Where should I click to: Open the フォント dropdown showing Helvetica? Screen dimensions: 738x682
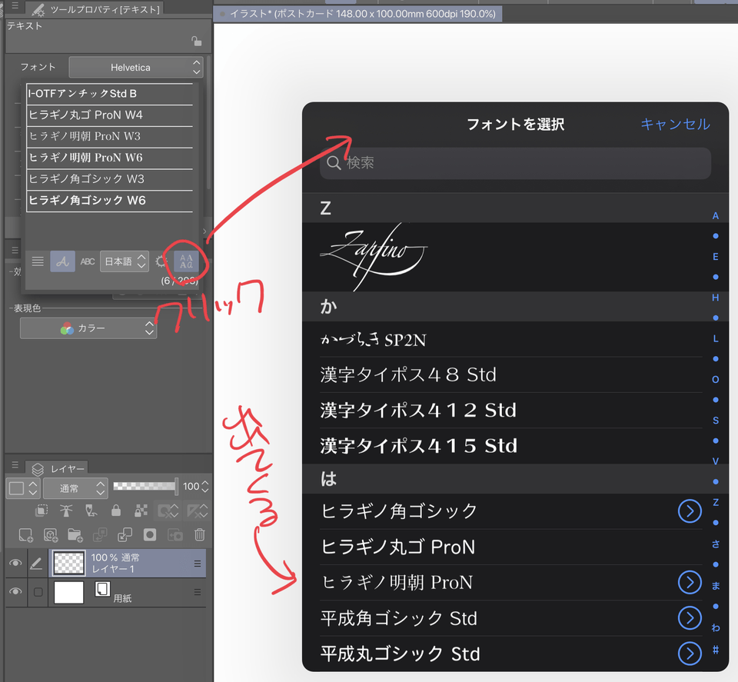[x=135, y=68]
